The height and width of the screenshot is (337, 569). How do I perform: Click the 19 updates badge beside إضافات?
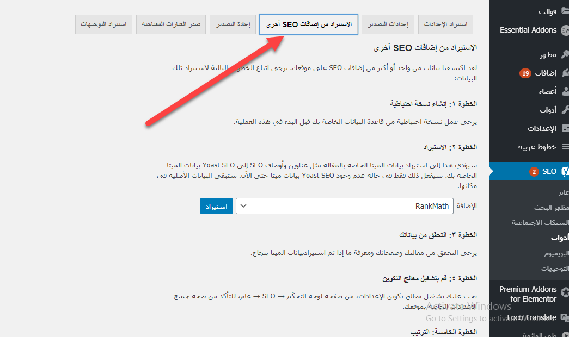click(x=525, y=73)
